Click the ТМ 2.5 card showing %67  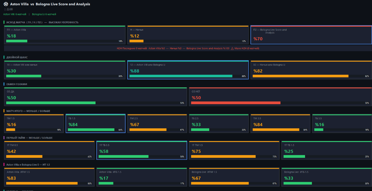(x=157, y=123)
